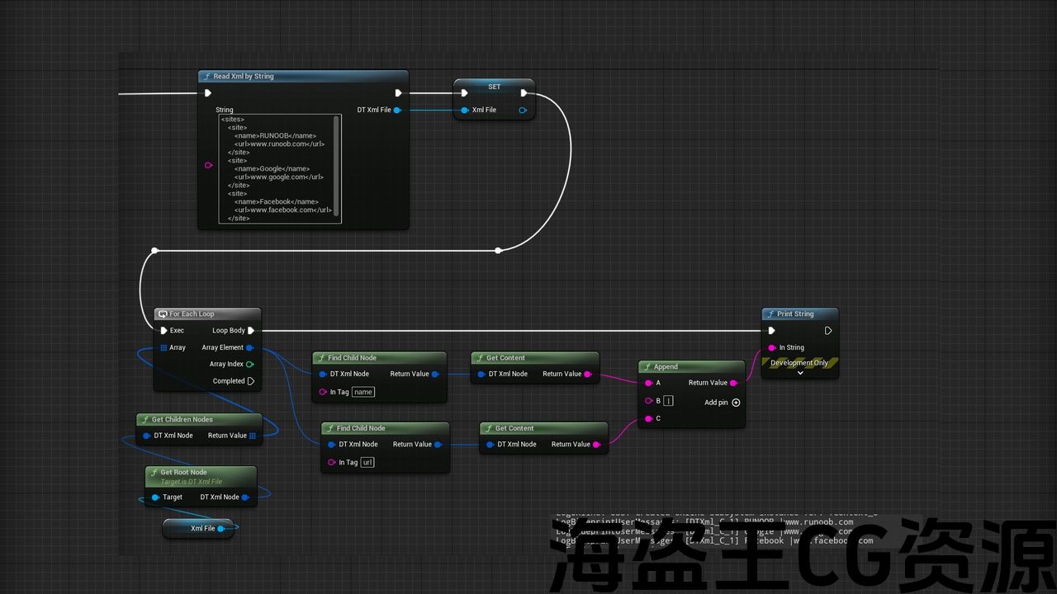Click the C input pin on Append node
1057x594 pixels.
coord(648,418)
